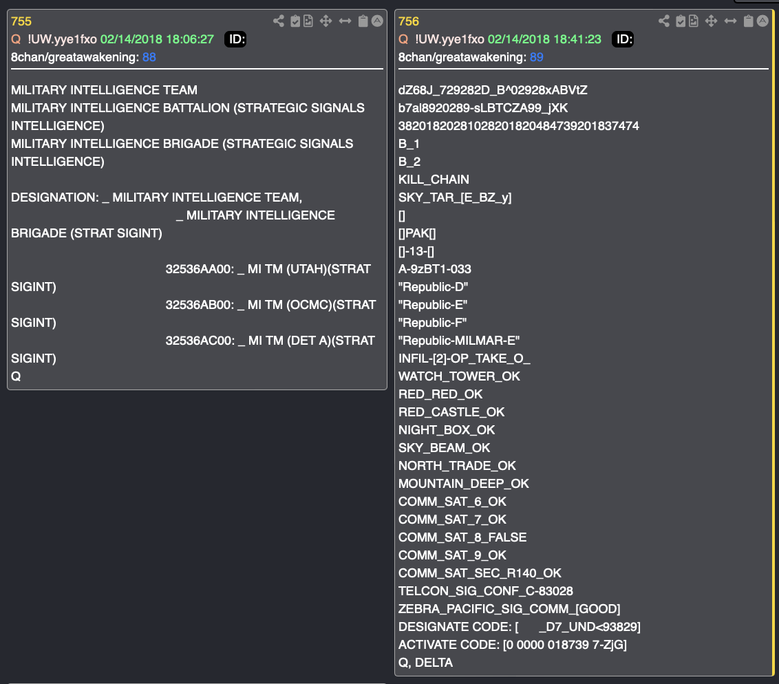
Task: Click the "32536AA00:" code in post 755
Action: point(200,269)
